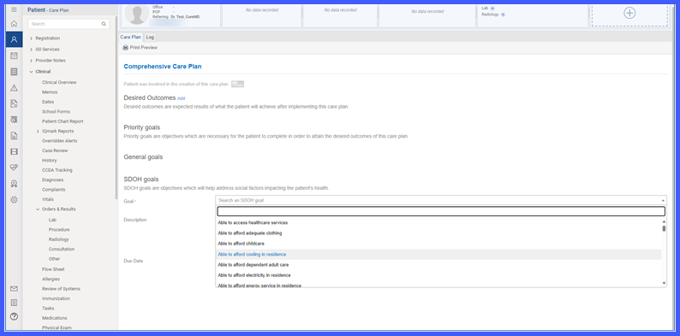Open the calendar scheduler icon
680x336 pixels.
click(14, 56)
